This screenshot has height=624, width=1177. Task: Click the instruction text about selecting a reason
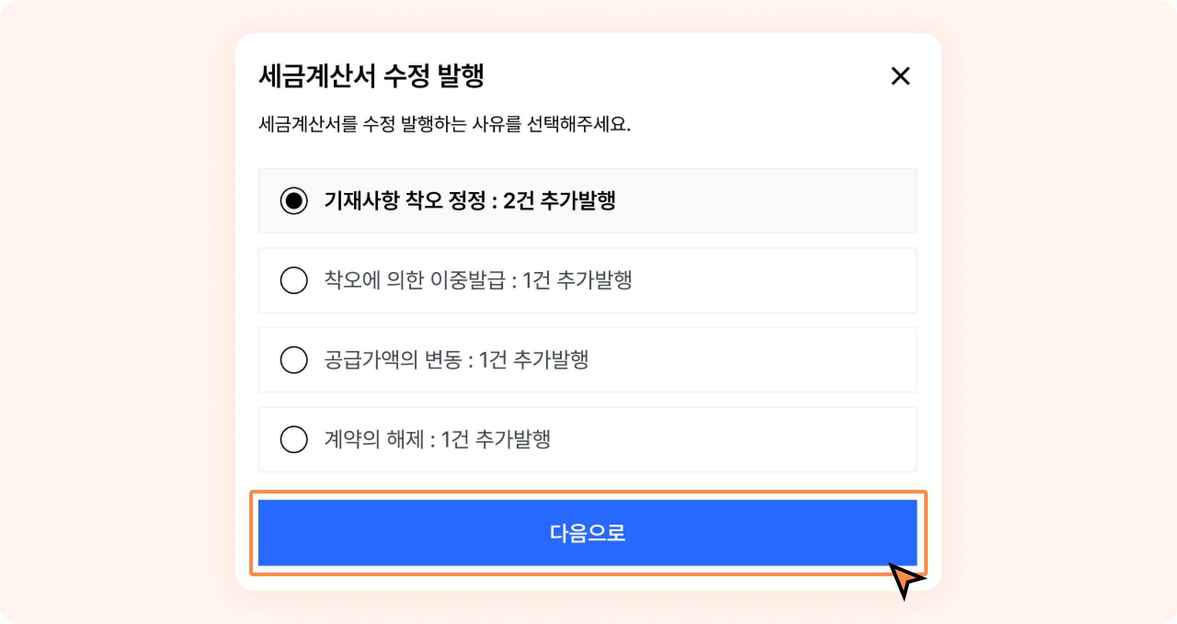(x=445, y=124)
